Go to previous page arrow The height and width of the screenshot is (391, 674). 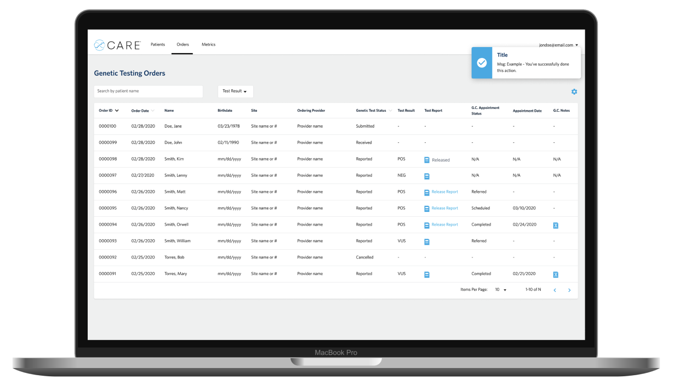pyautogui.click(x=555, y=290)
